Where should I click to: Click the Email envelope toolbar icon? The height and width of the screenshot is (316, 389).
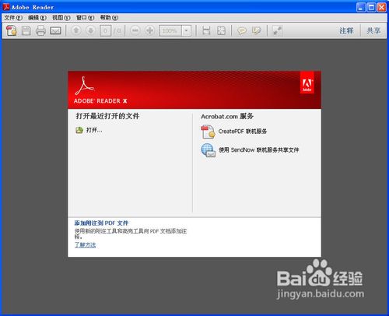pyautogui.click(x=55, y=30)
